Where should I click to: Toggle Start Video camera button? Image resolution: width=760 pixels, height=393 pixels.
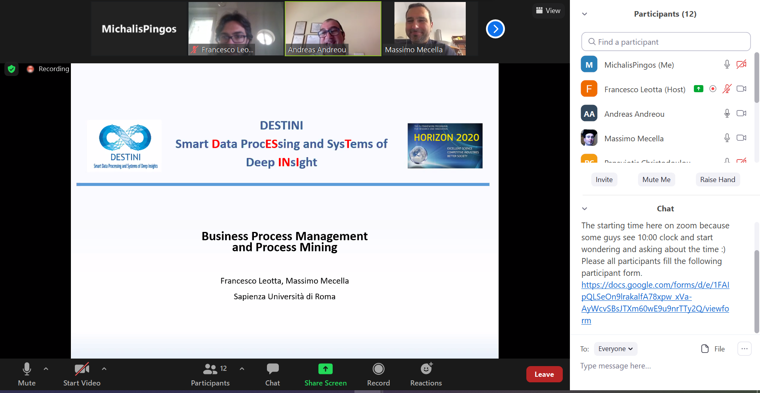pos(82,369)
